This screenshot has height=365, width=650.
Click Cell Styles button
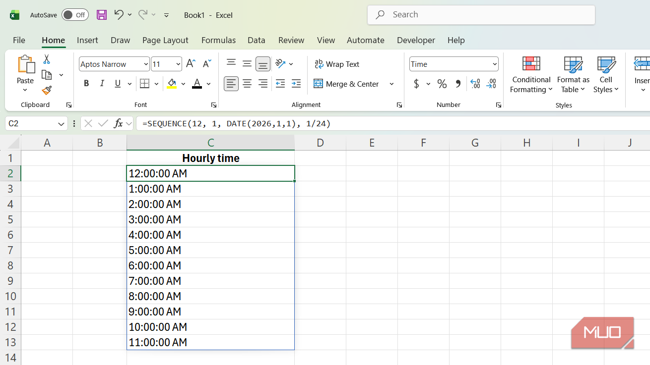click(606, 75)
